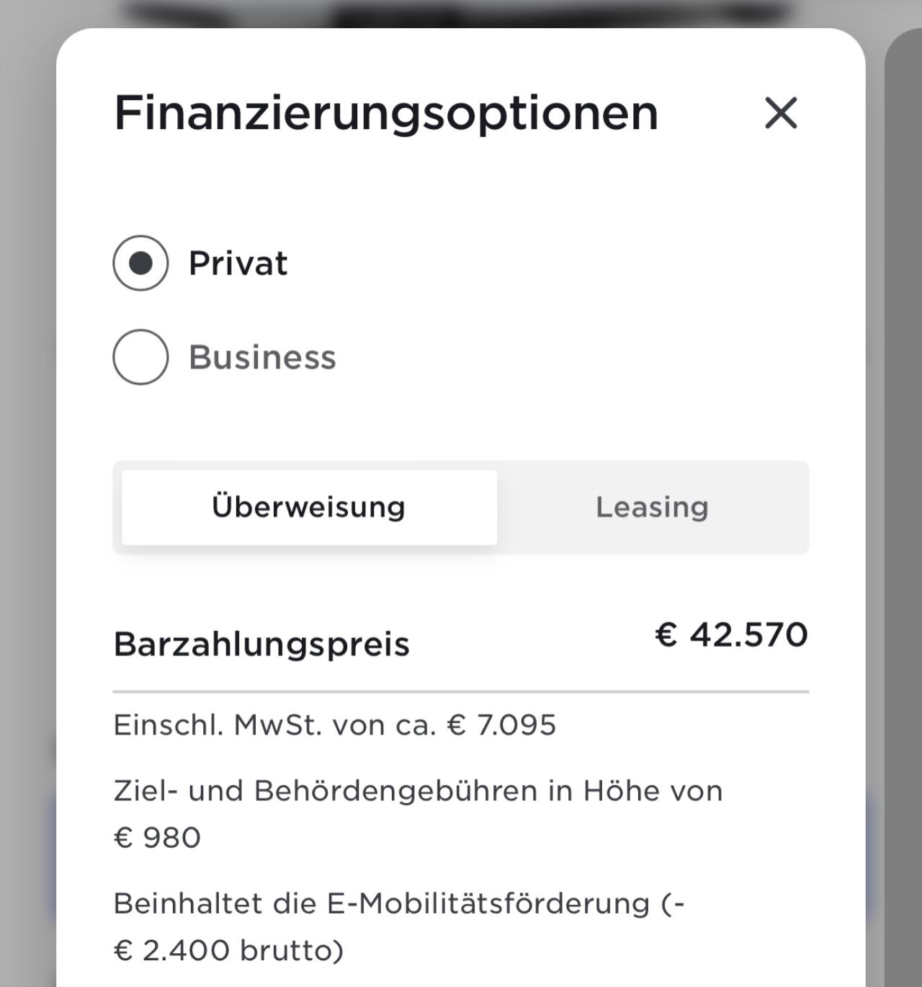922x987 pixels.
Task: Switch to the Leasing tab
Action: click(653, 508)
